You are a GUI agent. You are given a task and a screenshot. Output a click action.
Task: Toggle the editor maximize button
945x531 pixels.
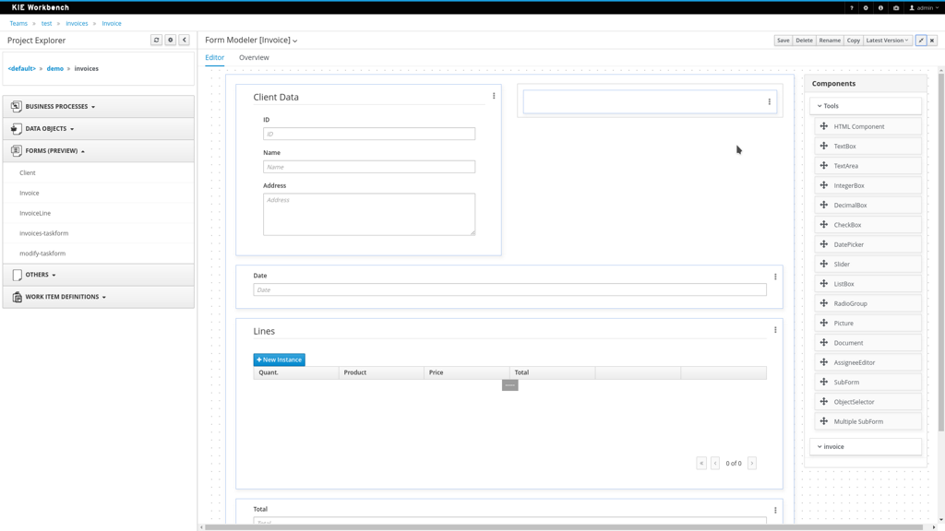[921, 41]
